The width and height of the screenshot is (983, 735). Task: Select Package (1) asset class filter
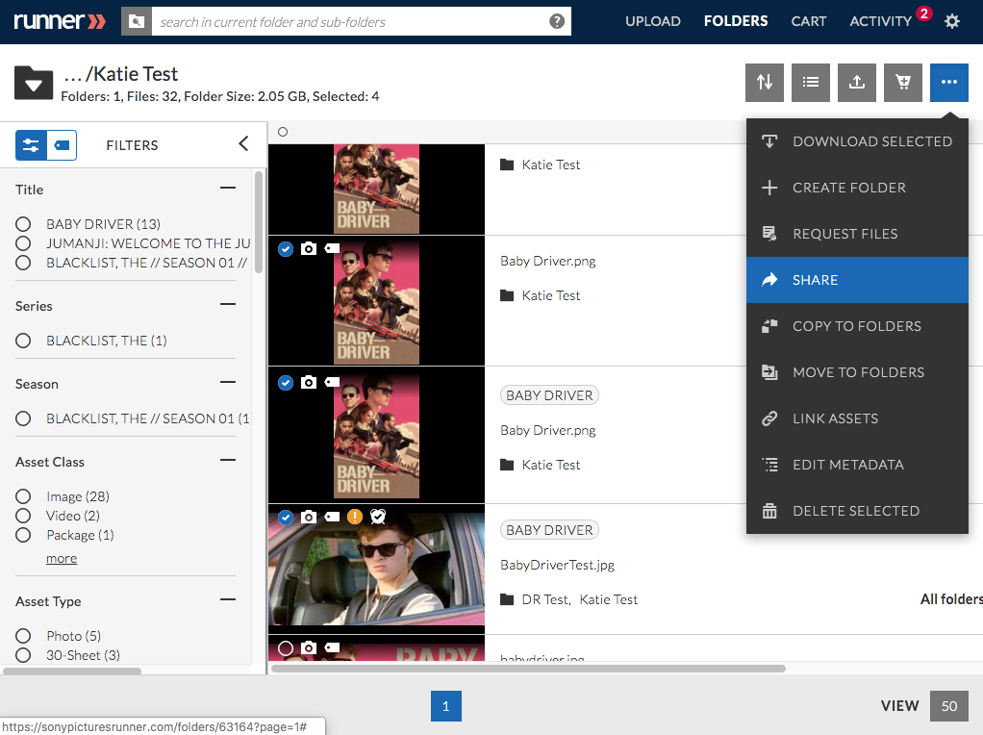pos(23,535)
